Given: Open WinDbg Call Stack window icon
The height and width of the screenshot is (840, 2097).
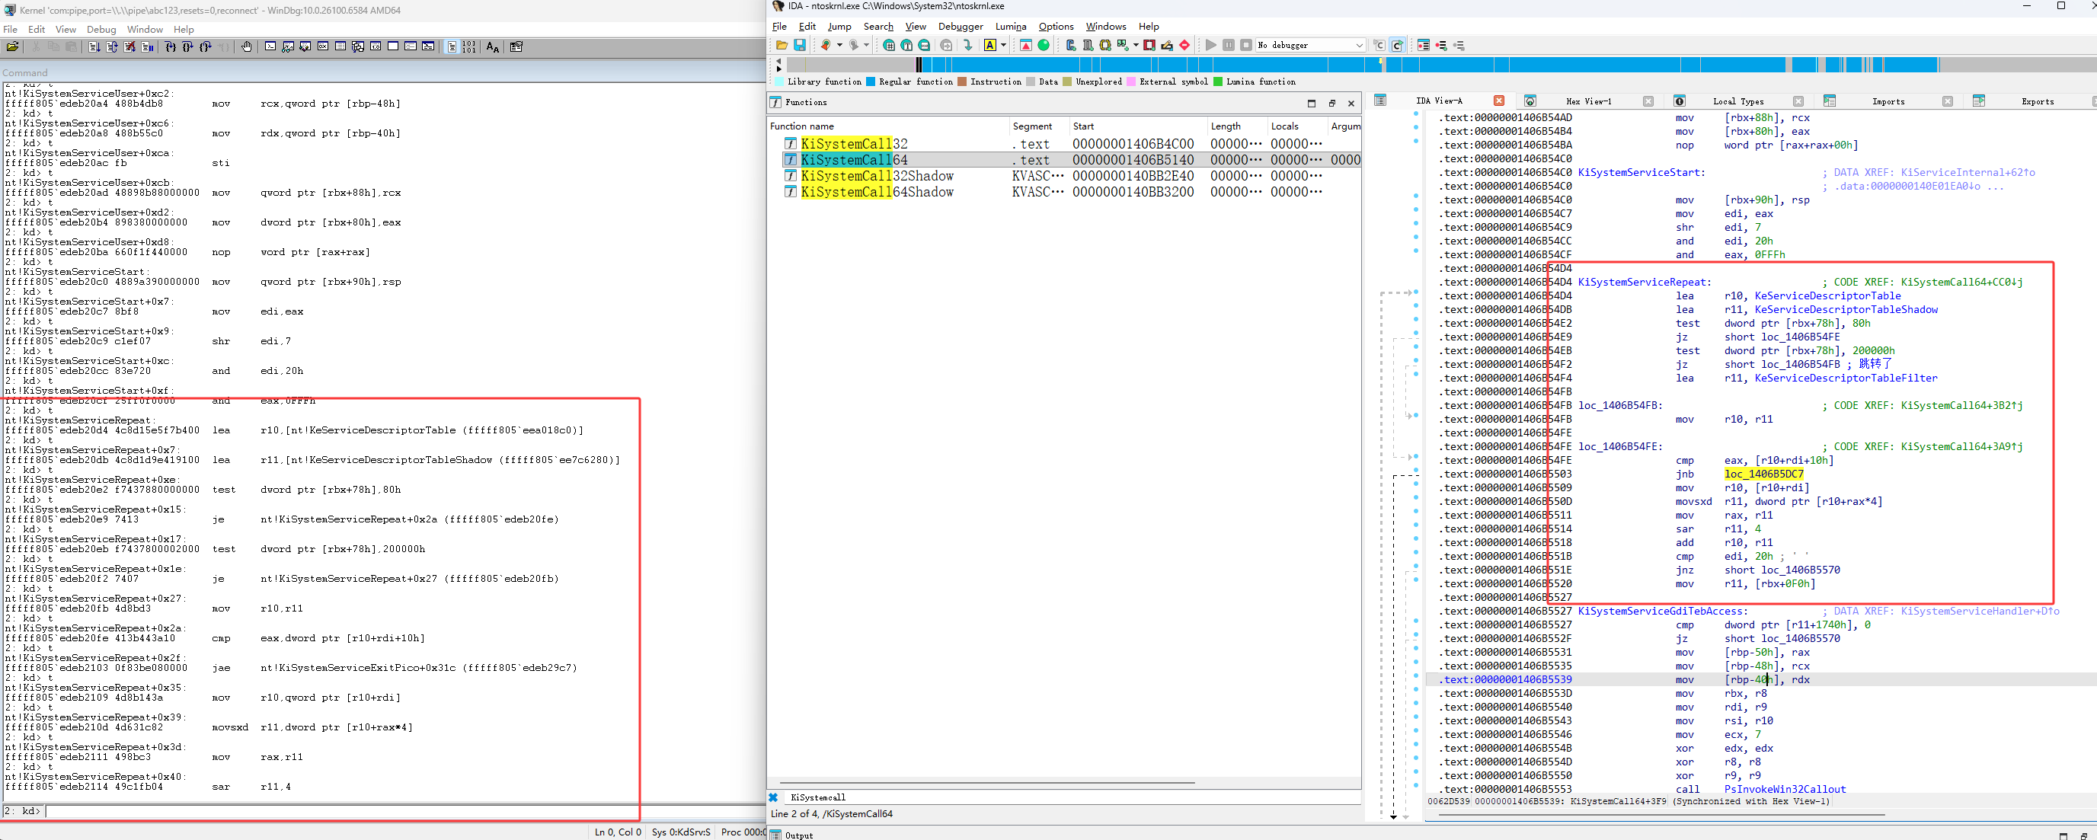Looking at the screenshot, I should tap(358, 46).
